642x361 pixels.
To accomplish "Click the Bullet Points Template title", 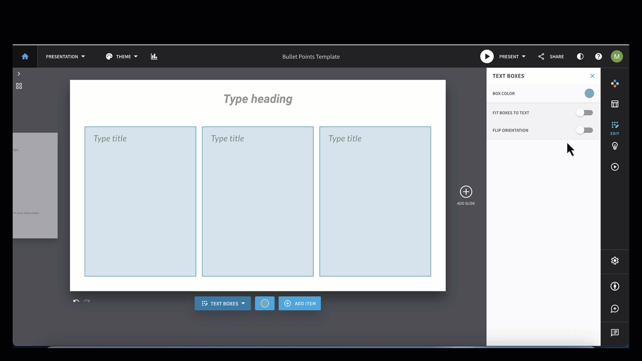I will pos(311,56).
